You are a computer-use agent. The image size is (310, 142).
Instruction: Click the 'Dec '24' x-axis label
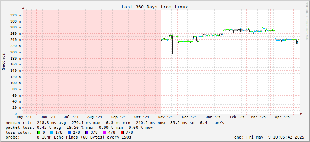pyautogui.click(x=190, y=117)
